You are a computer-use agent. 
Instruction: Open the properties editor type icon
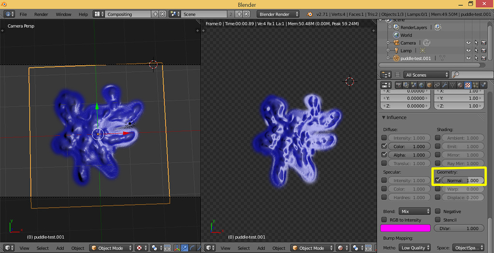click(x=386, y=85)
